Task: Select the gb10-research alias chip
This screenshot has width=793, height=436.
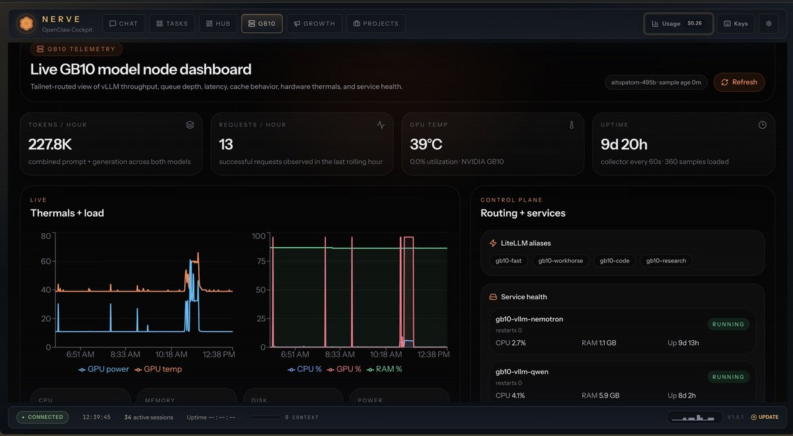Action: tap(666, 260)
